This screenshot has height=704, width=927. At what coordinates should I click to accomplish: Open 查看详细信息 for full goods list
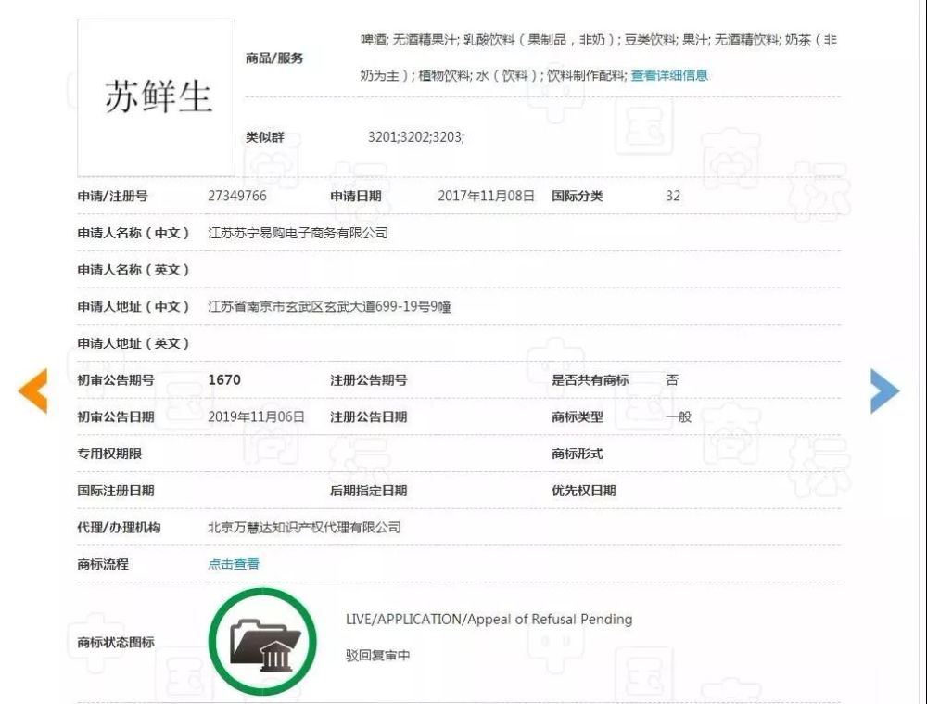[669, 75]
